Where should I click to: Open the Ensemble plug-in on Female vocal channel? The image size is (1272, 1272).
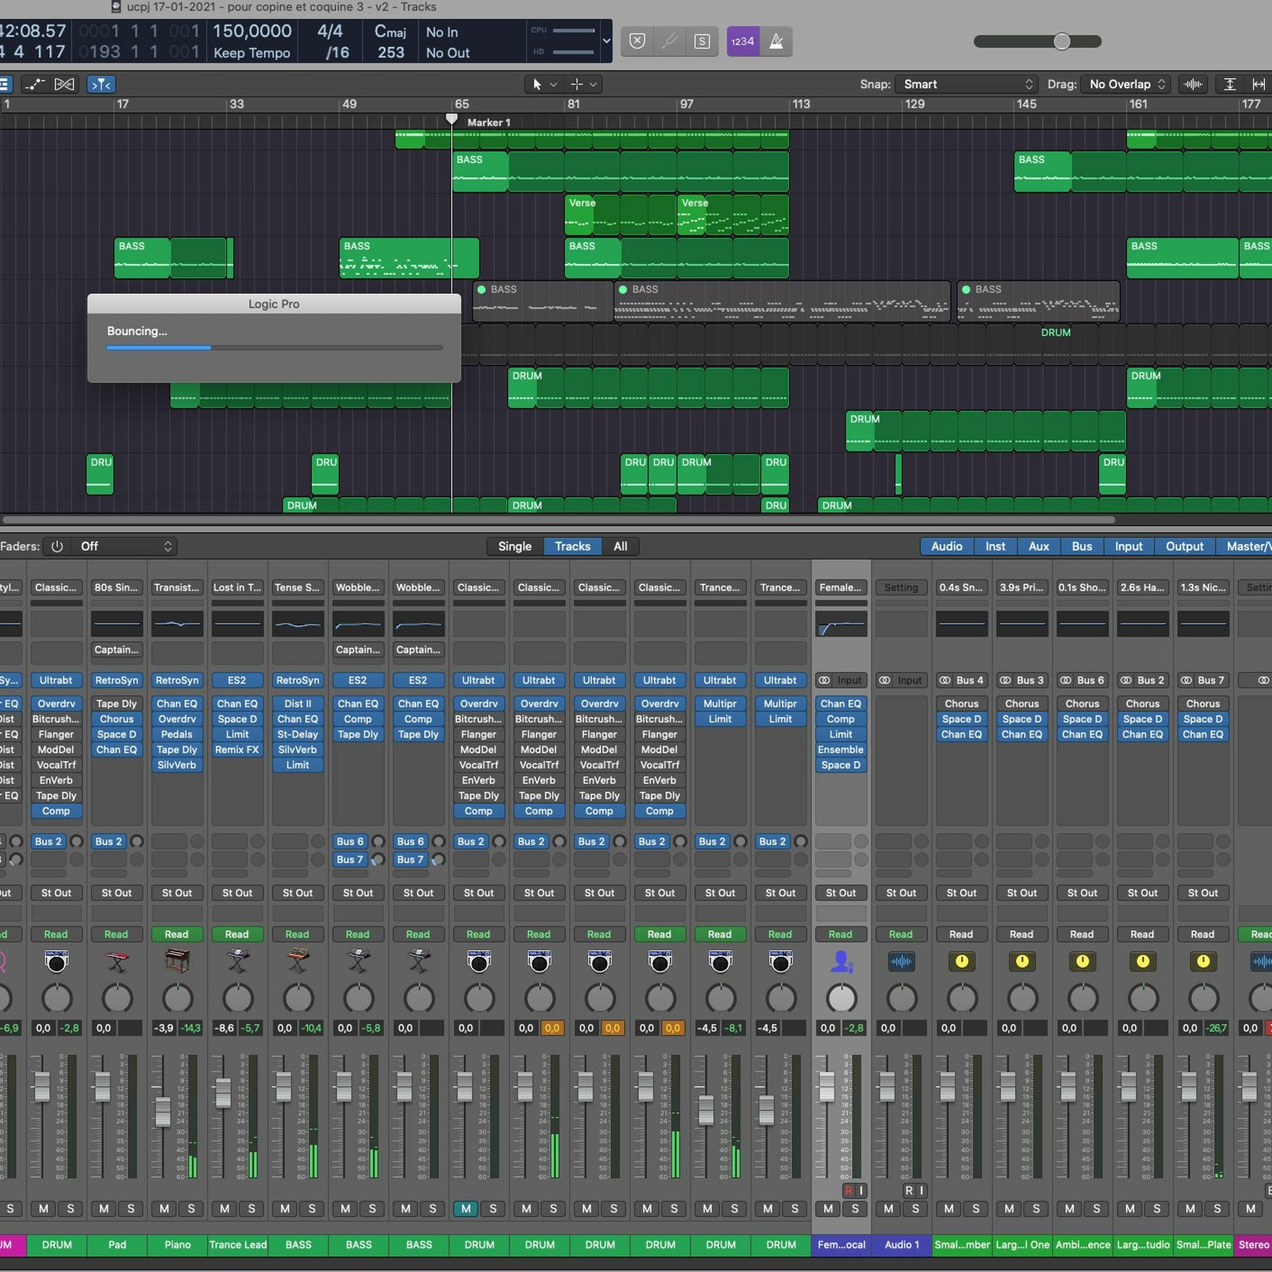pyautogui.click(x=841, y=750)
